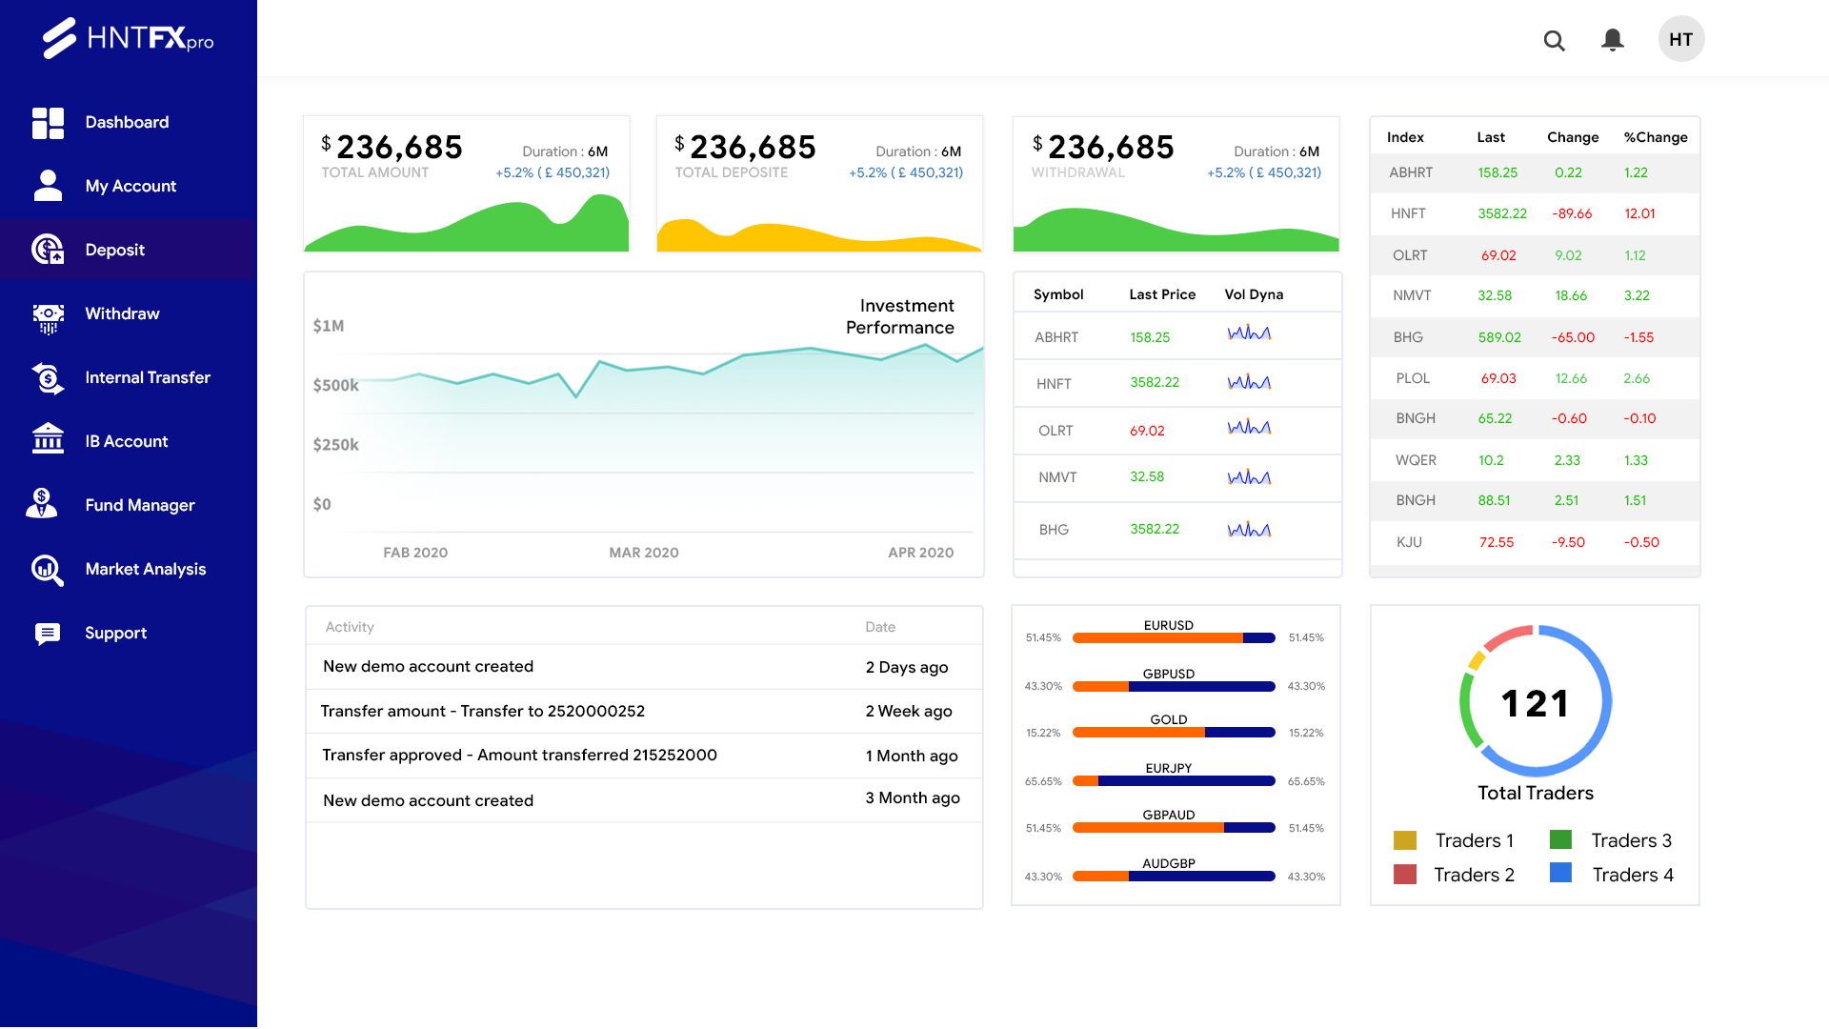Image resolution: width=1829 pixels, height=1029 pixels.
Task: Click the ABHRT volume sparkline
Action: [x=1249, y=334]
